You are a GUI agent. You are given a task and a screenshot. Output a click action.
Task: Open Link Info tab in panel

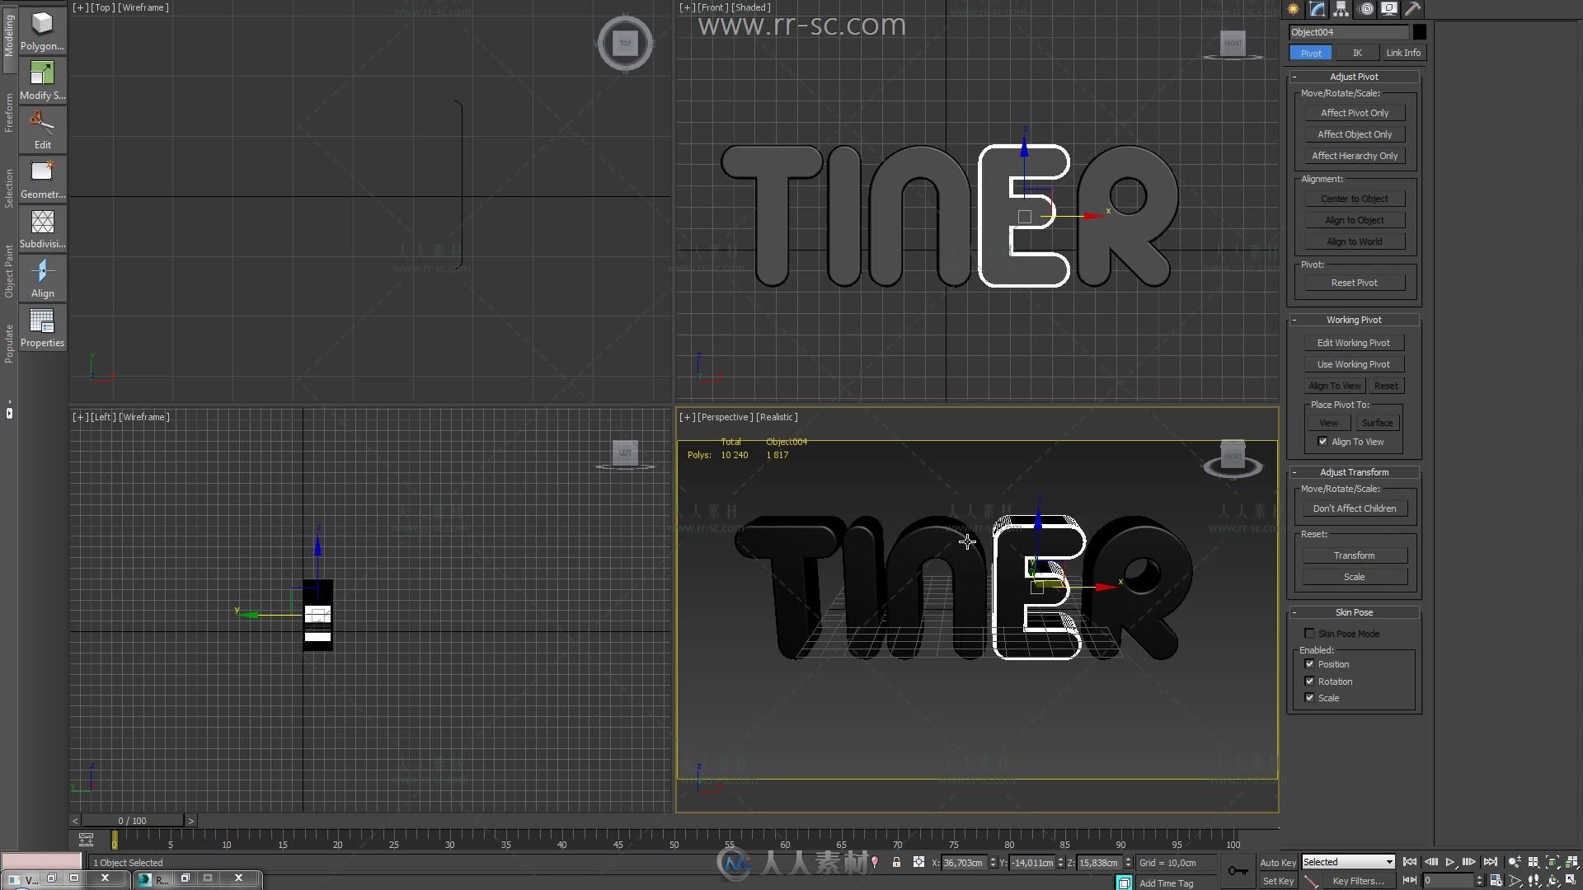(1402, 52)
